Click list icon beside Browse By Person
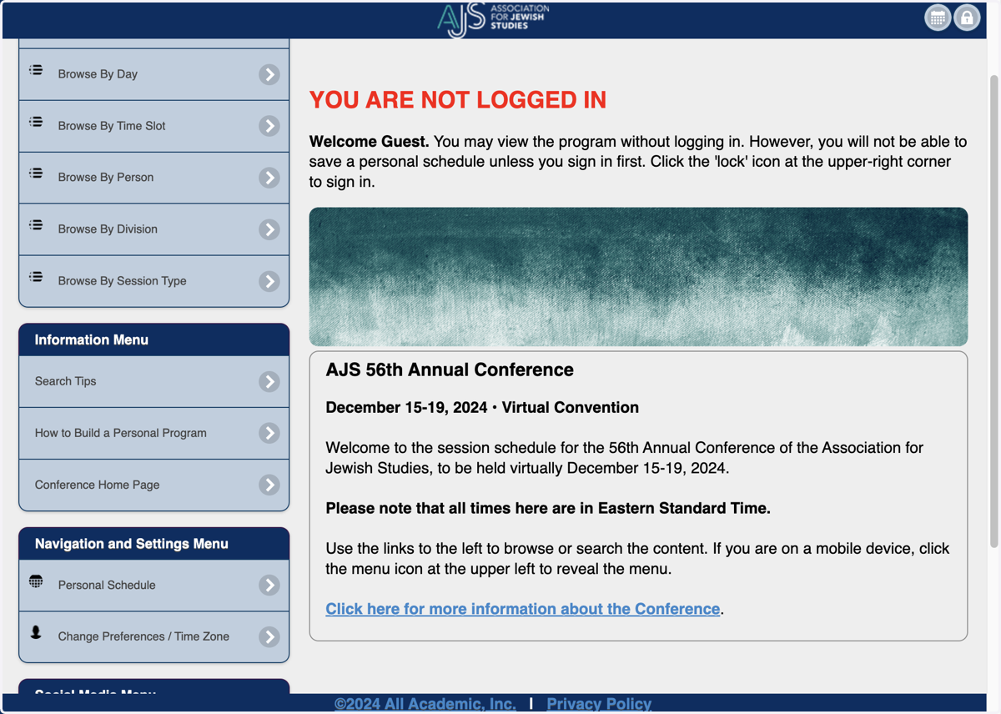Viewport: 1001px width, 714px height. (x=36, y=173)
